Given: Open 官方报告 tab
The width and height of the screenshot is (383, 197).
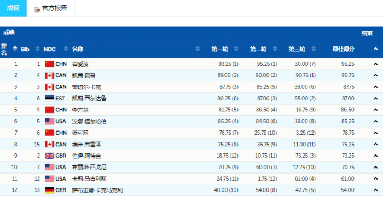Looking at the screenshot, I should click(x=50, y=8).
